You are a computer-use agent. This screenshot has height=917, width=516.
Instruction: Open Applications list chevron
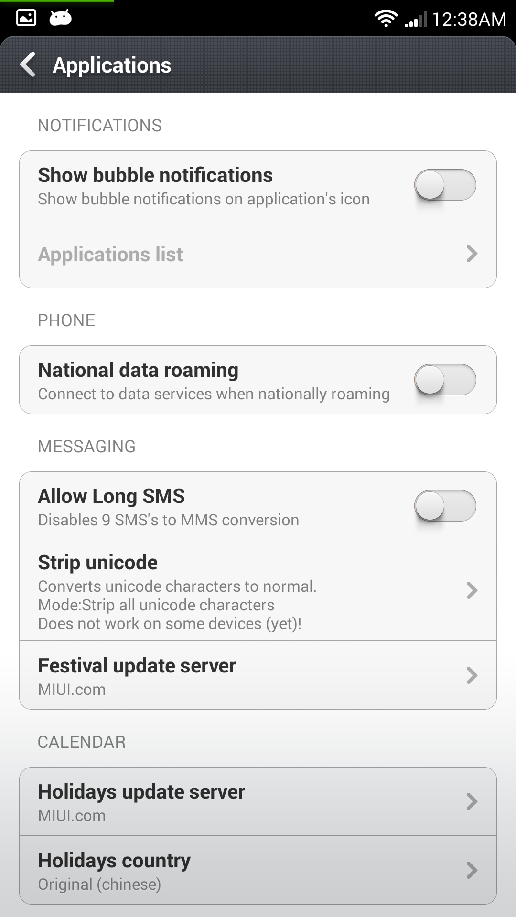[472, 254]
